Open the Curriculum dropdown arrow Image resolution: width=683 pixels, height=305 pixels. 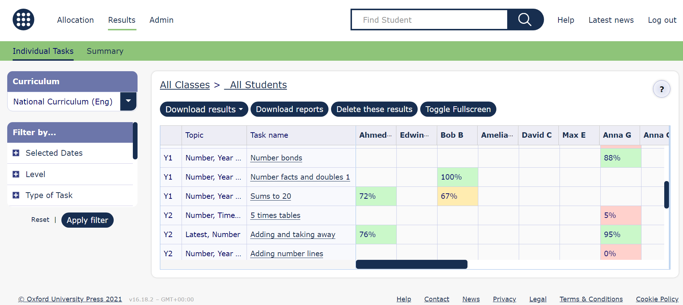(128, 101)
